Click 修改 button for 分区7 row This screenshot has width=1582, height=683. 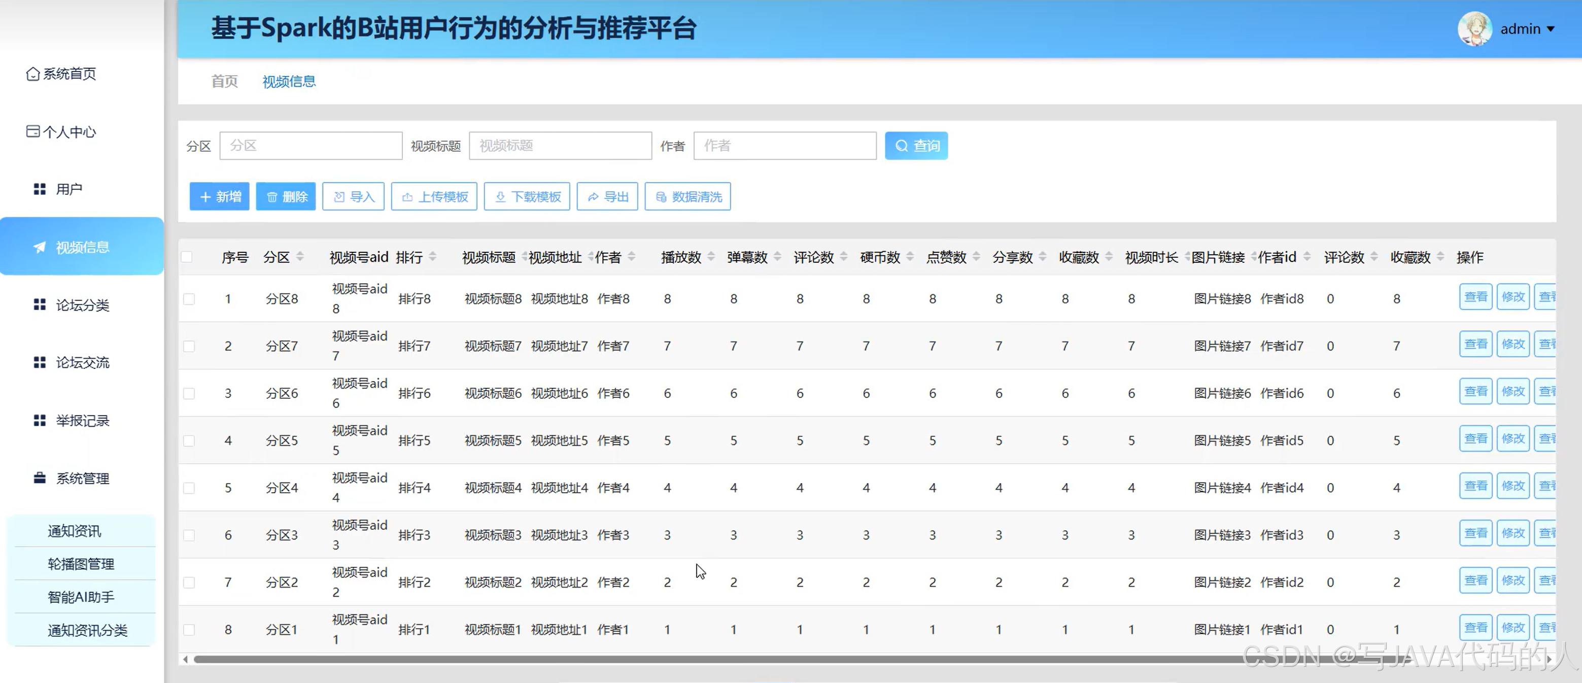point(1513,345)
